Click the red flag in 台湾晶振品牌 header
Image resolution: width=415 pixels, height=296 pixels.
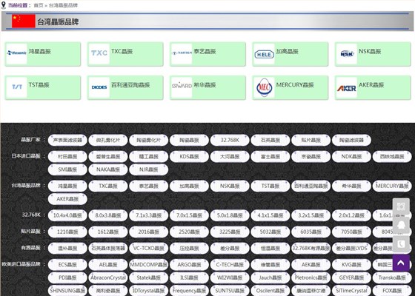point(24,21)
